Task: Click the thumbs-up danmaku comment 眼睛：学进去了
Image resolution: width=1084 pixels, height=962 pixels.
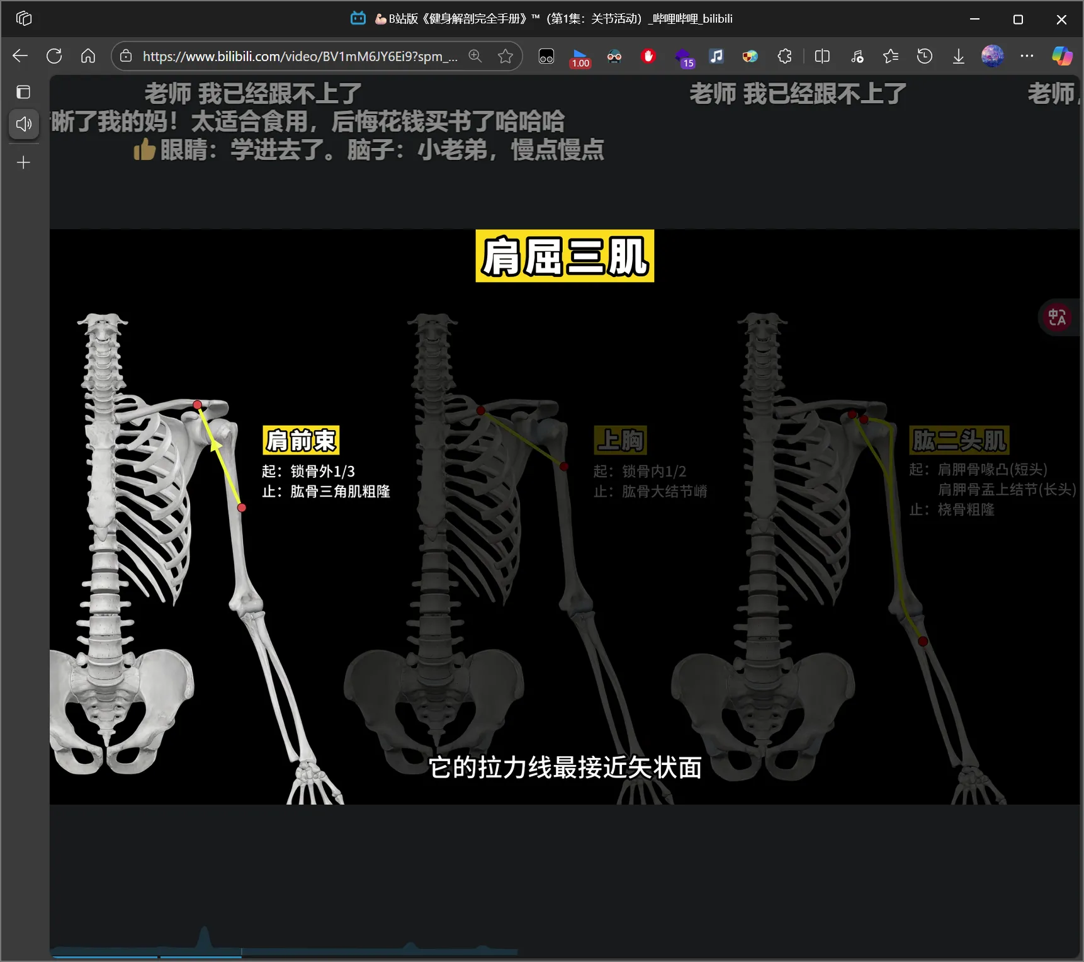Action: click(x=369, y=150)
